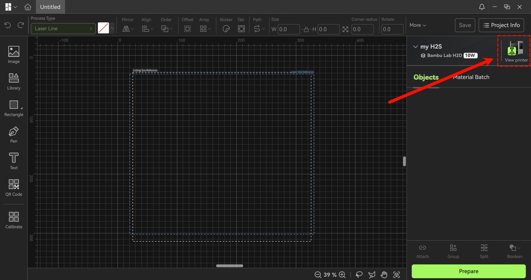Click the size reset icon next to H field
Screen dimensions: 531x280
tap(345, 29)
